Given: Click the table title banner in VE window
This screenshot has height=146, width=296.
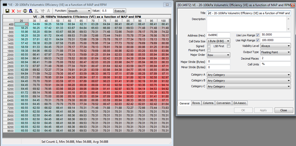Looking at the screenshot, I should coord(87,16).
